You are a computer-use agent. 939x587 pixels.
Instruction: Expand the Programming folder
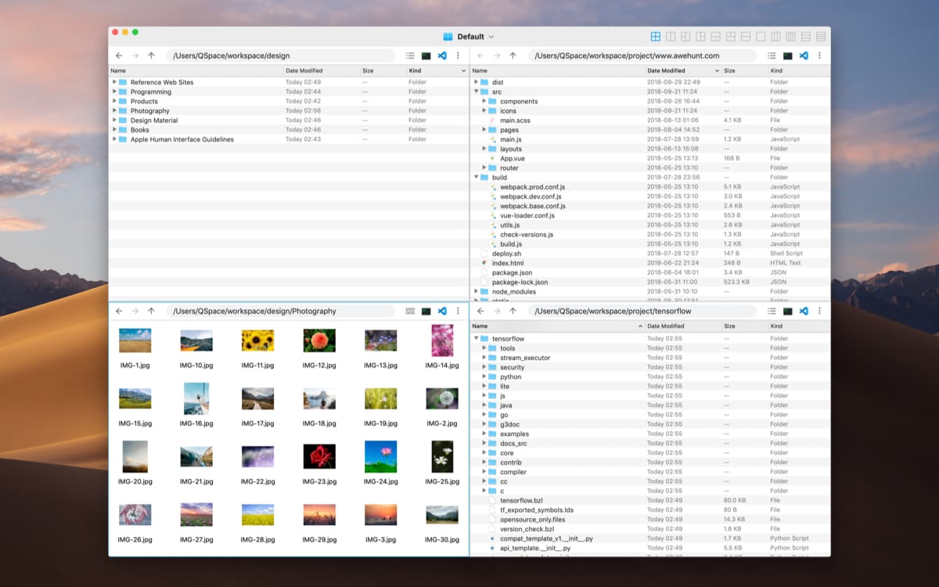coord(114,91)
